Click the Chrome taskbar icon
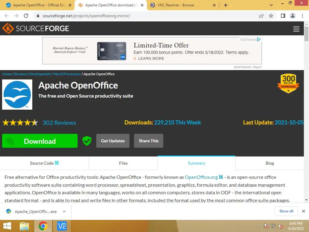This screenshot has width=309, height=232. (43, 226)
